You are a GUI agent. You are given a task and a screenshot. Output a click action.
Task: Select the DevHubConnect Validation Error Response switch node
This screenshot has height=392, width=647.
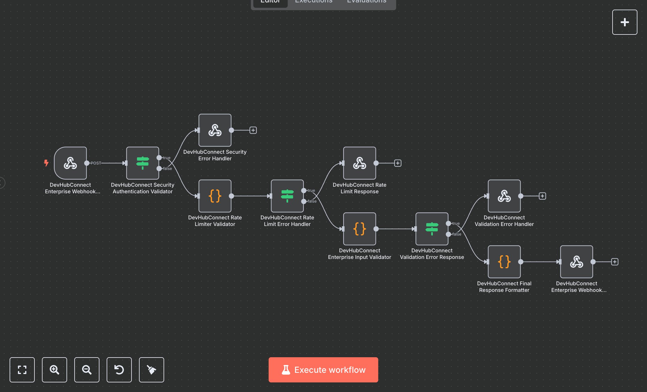[432, 229]
